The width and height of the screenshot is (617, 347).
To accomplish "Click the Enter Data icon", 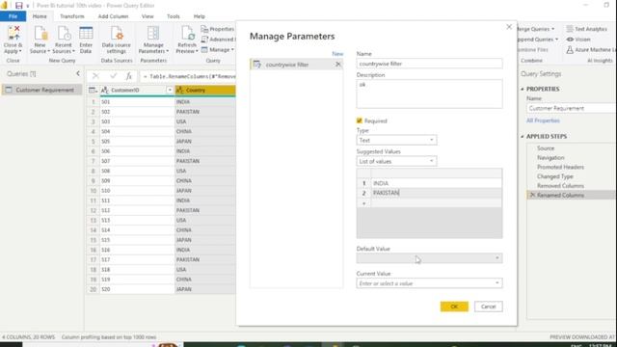I will 86,34.
